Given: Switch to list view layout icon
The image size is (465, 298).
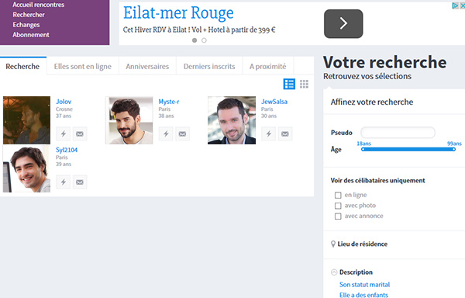Looking at the screenshot, I should (289, 84).
